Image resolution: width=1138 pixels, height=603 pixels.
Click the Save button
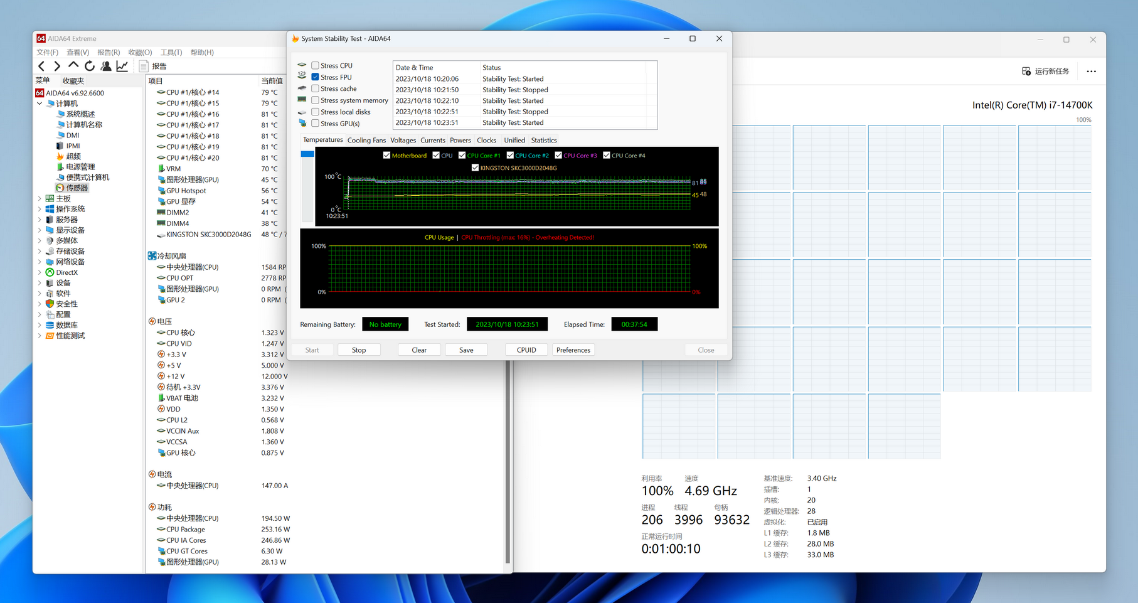[466, 350]
